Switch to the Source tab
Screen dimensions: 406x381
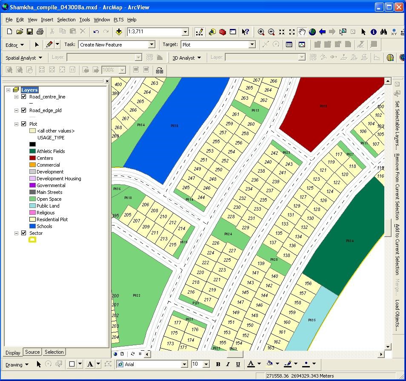[32, 352]
